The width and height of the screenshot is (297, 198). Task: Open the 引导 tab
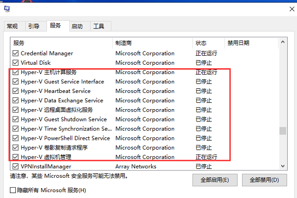tap(34, 26)
